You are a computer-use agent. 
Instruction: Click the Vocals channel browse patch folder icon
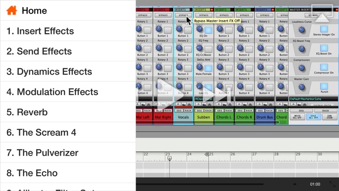tap(184, 105)
